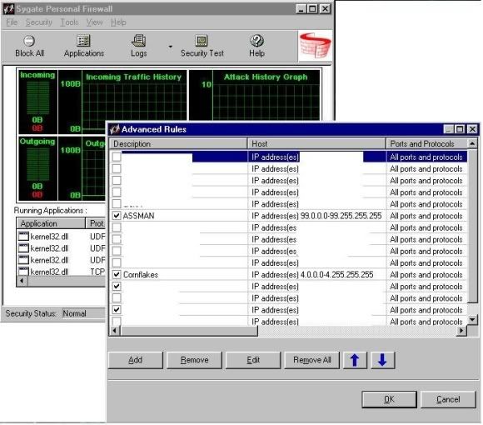
Task: Click the rules list horizontal scrollbar thumb
Action: coord(189,331)
